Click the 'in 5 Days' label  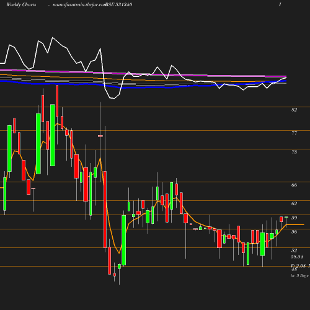tap(299, 276)
